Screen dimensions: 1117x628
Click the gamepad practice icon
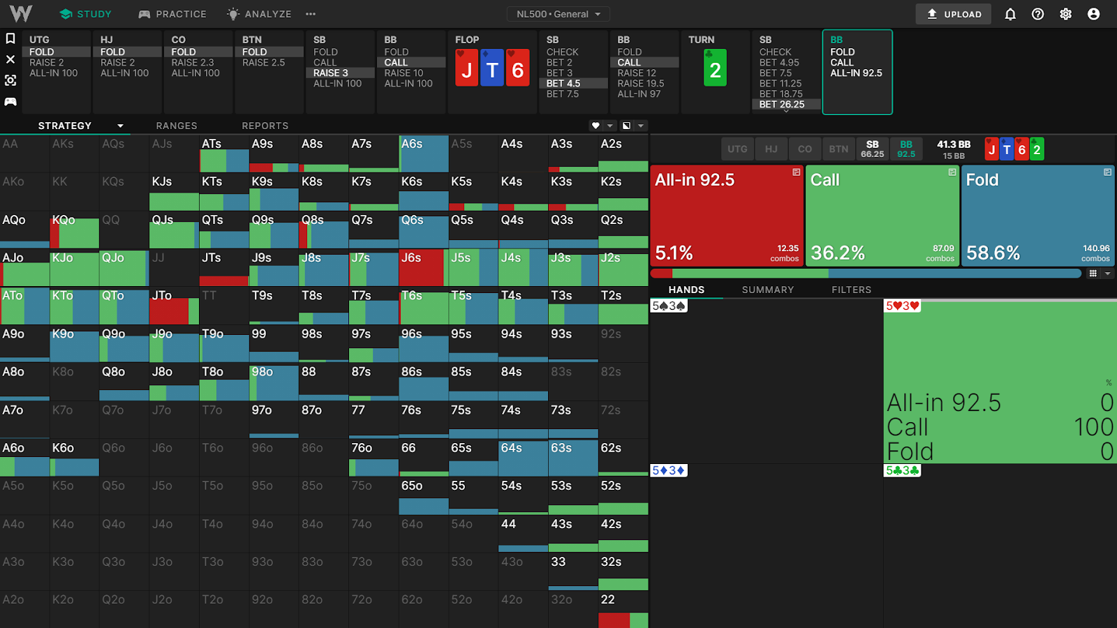pos(10,102)
